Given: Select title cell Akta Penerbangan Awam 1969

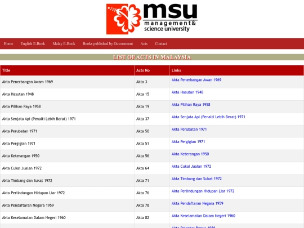Looking at the screenshot, I should pos(67,82).
